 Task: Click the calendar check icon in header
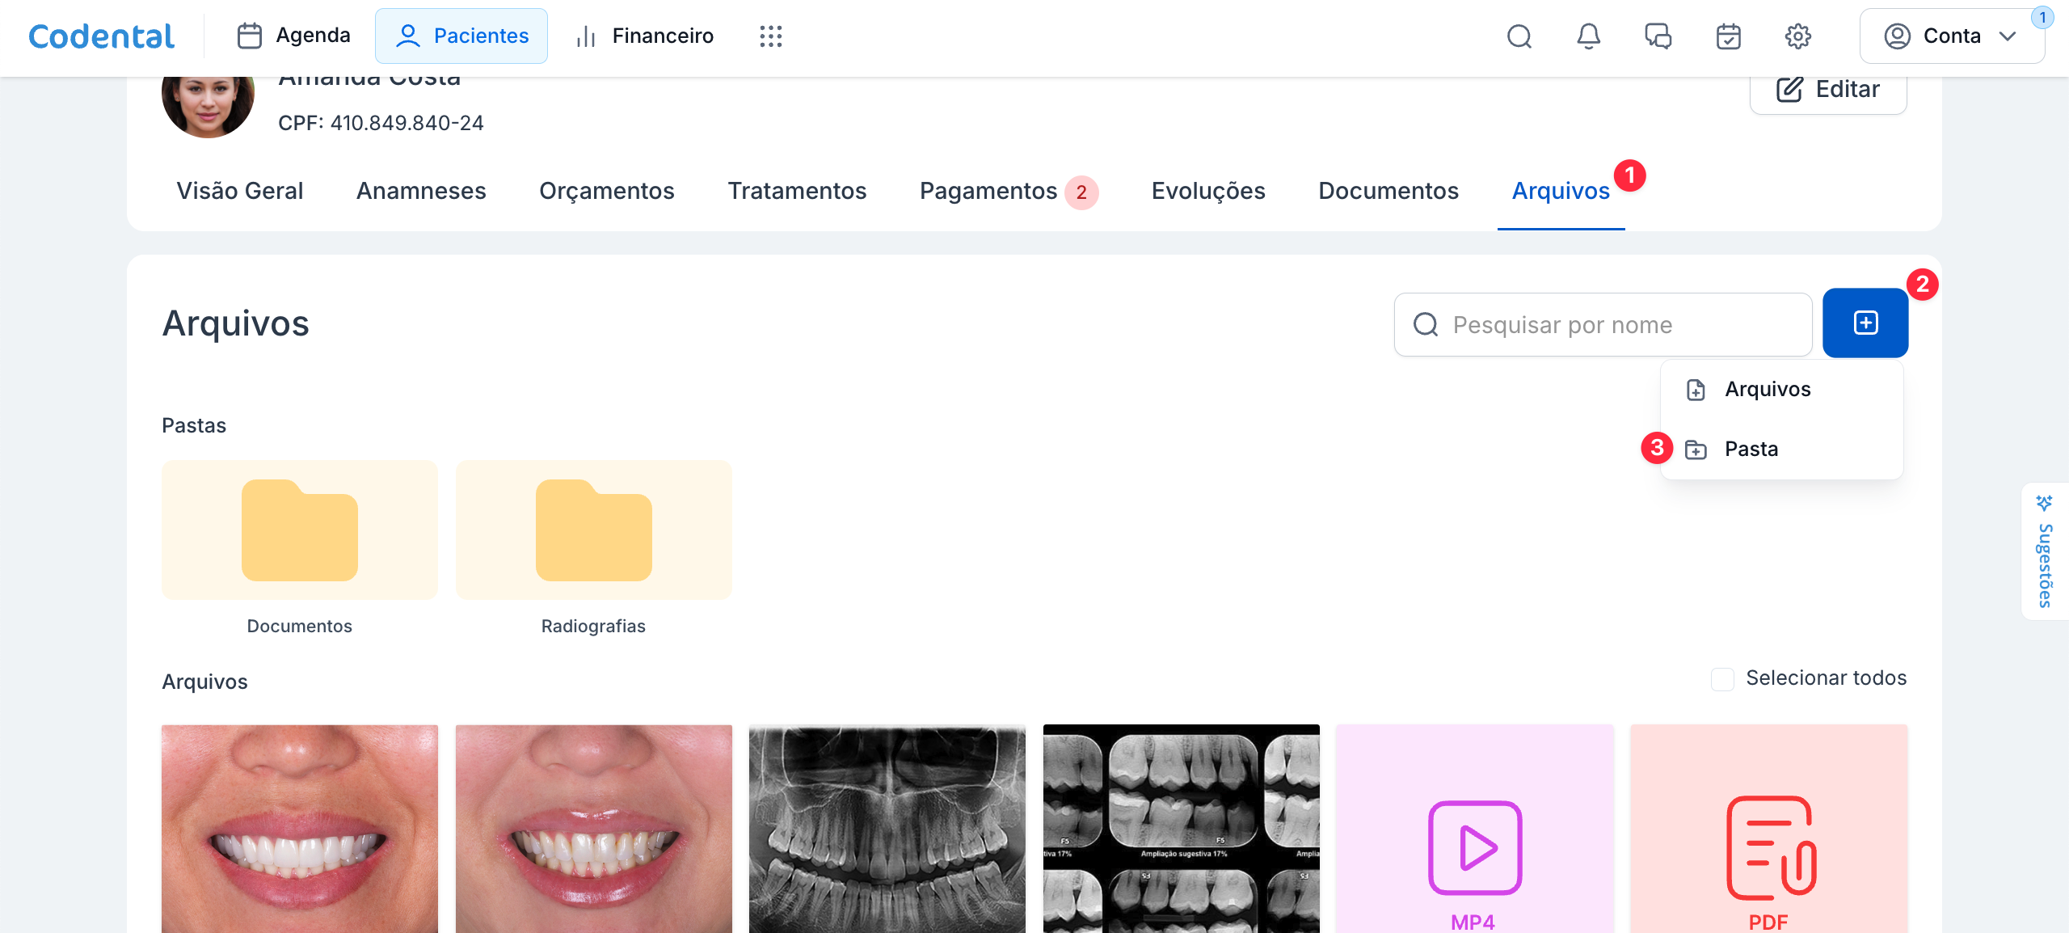[x=1728, y=36]
